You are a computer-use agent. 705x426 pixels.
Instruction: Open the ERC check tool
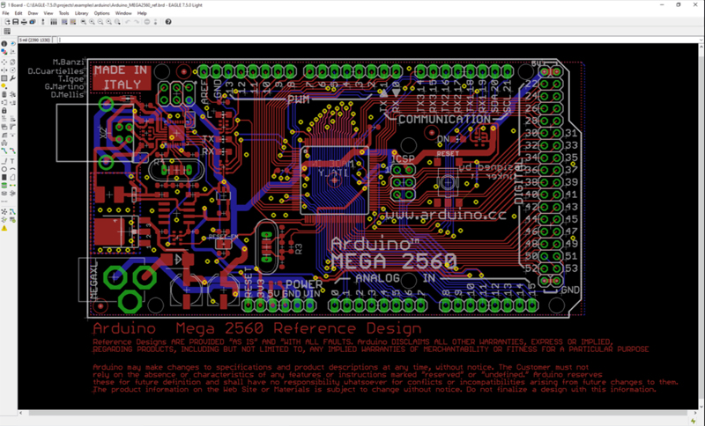(4, 220)
